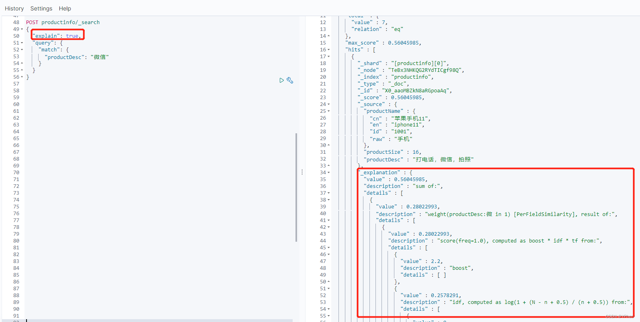640x322 pixels.
Task: Click the "_node" value line
Action: coord(411,70)
